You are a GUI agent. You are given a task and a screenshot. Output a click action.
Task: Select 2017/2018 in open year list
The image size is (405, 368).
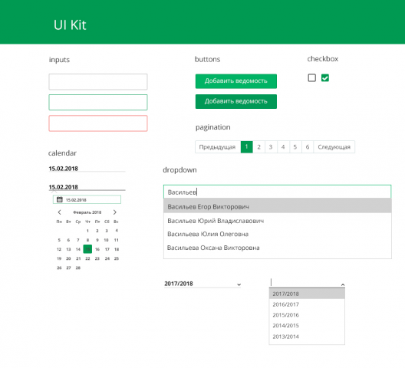307,294
